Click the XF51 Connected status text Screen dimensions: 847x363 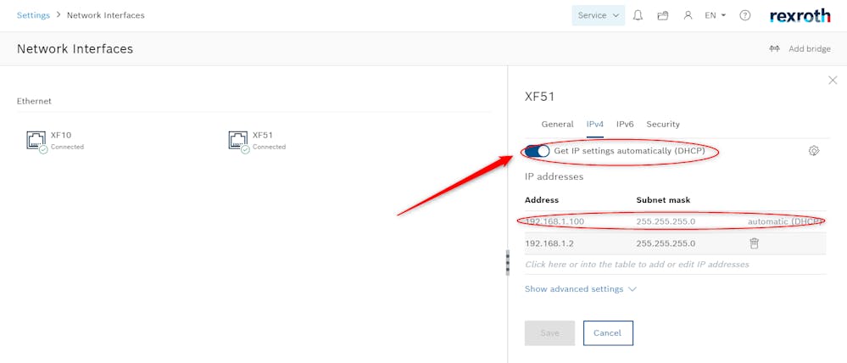pos(269,147)
